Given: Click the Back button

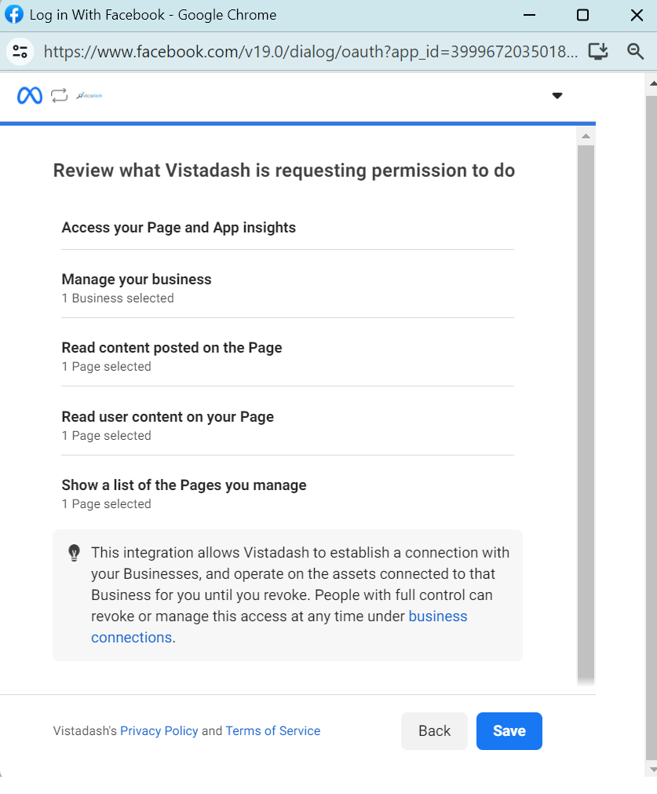Looking at the screenshot, I should (x=434, y=730).
